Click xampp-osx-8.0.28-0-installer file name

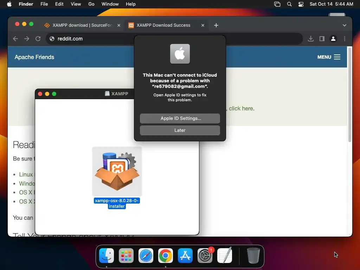pos(117,204)
